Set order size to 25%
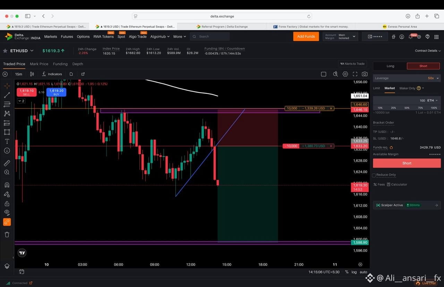 coord(393,108)
